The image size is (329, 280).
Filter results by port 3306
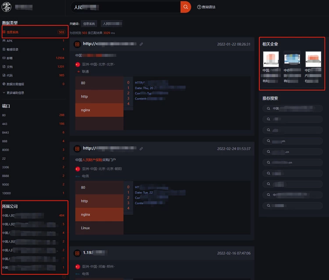pos(6,167)
